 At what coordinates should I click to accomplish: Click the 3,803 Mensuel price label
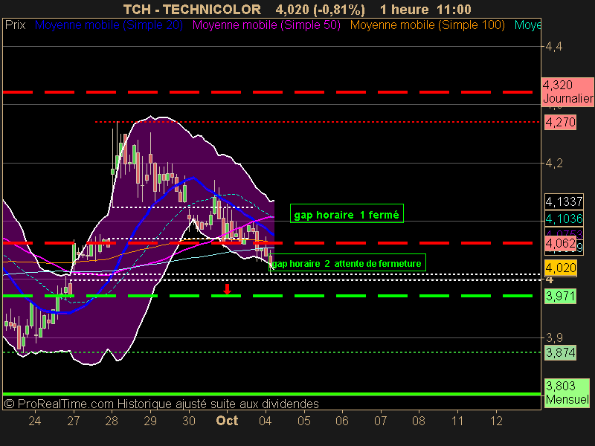(x=567, y=393)
